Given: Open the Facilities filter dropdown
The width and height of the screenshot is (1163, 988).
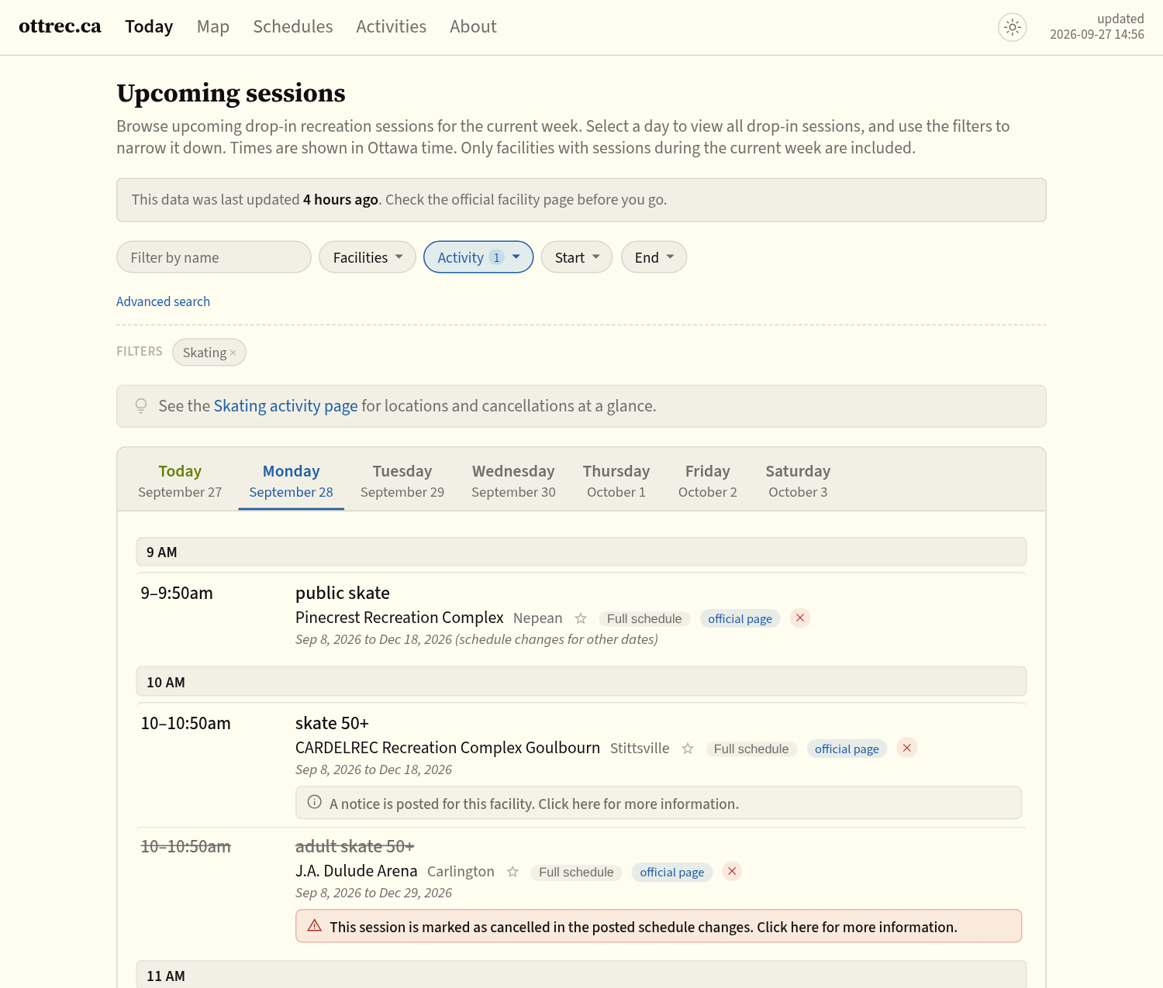Looking at the screenshot, I should [x=368, y=257].
